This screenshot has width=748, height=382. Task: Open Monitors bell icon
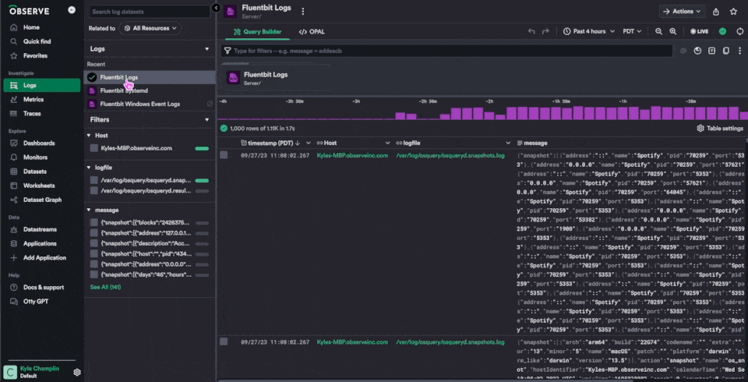pyautogui.click(x=14, y=157)
